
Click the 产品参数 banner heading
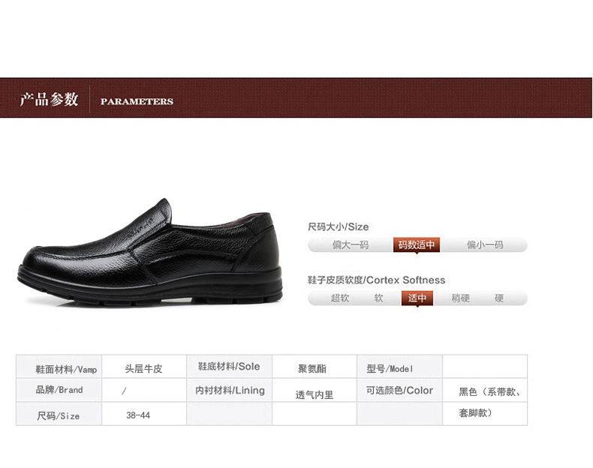point(49,99)
